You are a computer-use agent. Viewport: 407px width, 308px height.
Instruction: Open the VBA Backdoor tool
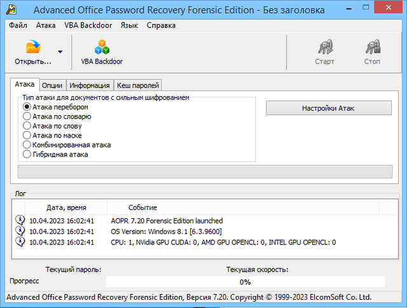102,48
